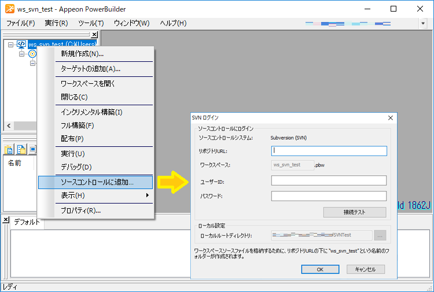Expand the 表示(H) submenu arrow
This screenshot has width=434, height=292.
pos(148,195)
